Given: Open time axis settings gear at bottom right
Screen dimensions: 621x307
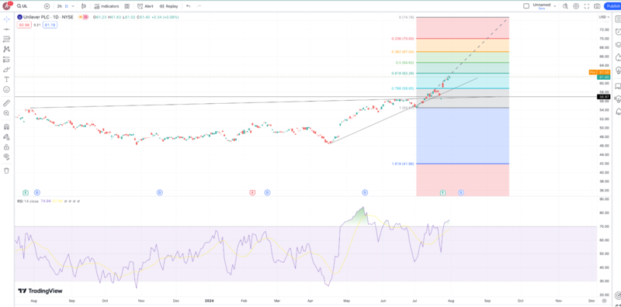Looking at the screenshot, I should [x=604, y=301].
